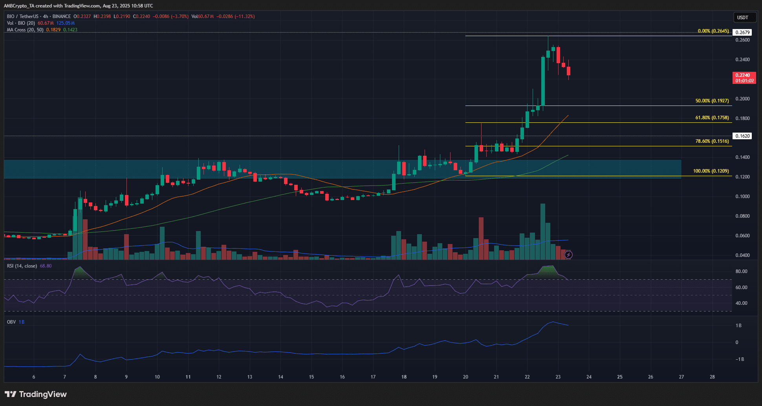Select the 61.80% (0.1758) Fibonacci label
762x406 pixels.
pos(712,118)
